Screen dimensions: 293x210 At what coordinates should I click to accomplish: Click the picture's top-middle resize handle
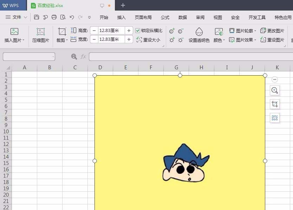tap(180, 75)
